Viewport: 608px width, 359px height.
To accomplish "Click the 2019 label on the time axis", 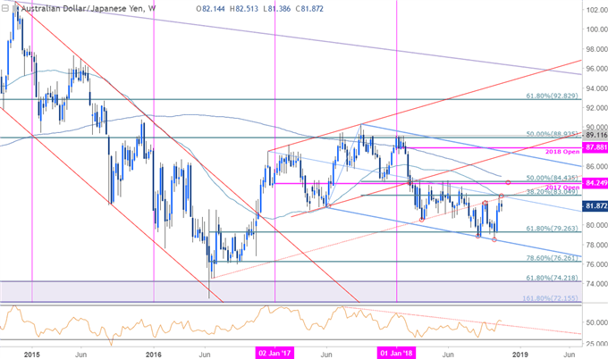I will (520, 354).
